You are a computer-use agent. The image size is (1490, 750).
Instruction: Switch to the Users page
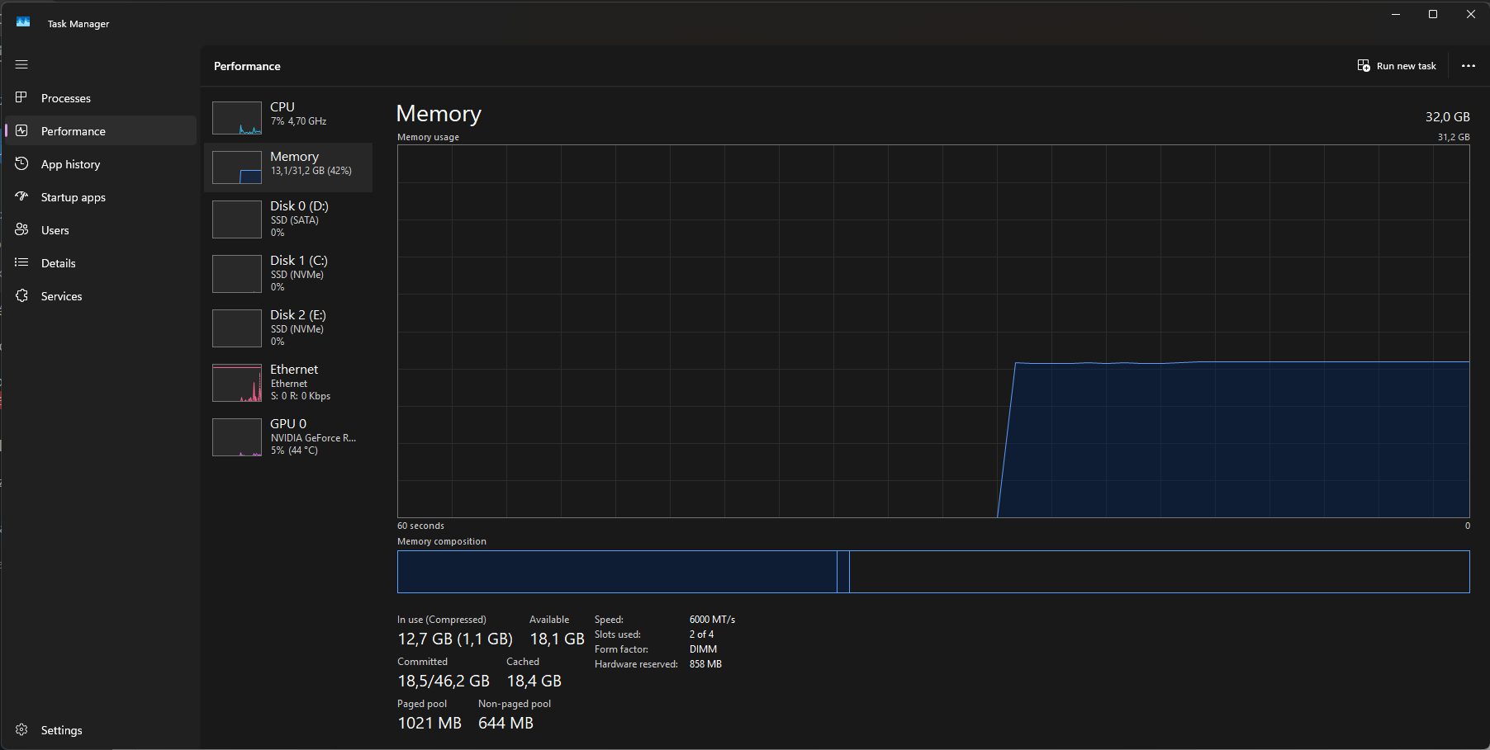pyautogui.click(x=55, y=230)
